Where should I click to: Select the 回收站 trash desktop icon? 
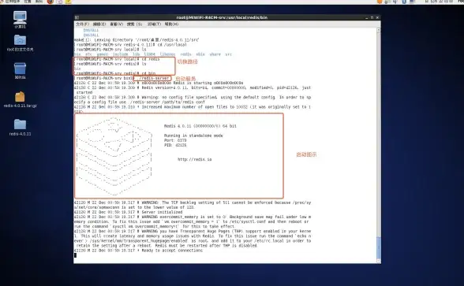coord(20,71)
